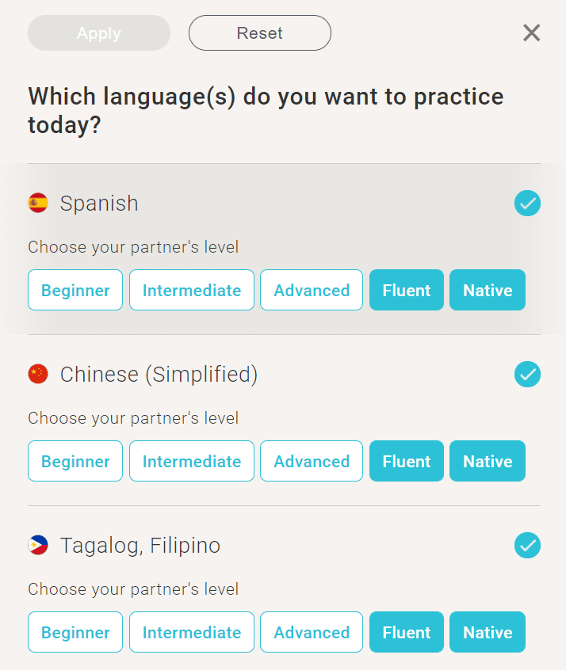
Task: Toggle Native level for Tagalog, Filipino
Action: [x=488, y=632]
